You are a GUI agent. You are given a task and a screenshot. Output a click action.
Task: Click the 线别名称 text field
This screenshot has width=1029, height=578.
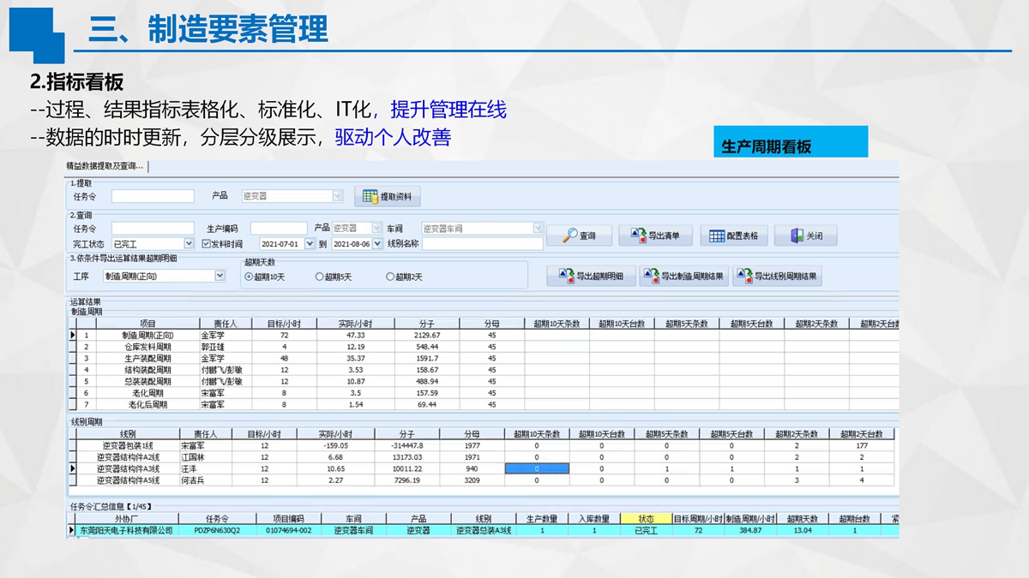[x=482, y=244]
